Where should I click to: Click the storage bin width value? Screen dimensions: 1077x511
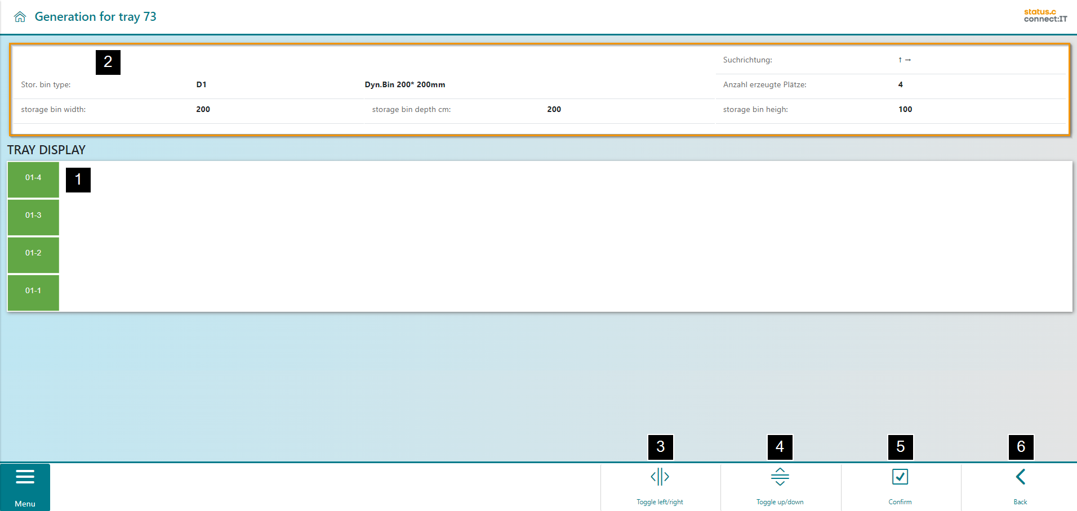[203, 109]
